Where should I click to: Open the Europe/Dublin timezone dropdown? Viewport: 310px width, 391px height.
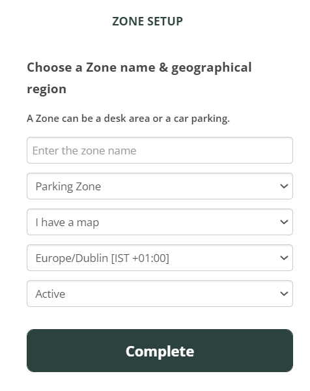[160, 257]
